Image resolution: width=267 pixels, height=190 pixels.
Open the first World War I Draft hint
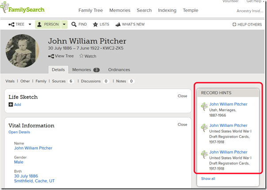pyautogui.click(x=228, y=125)
